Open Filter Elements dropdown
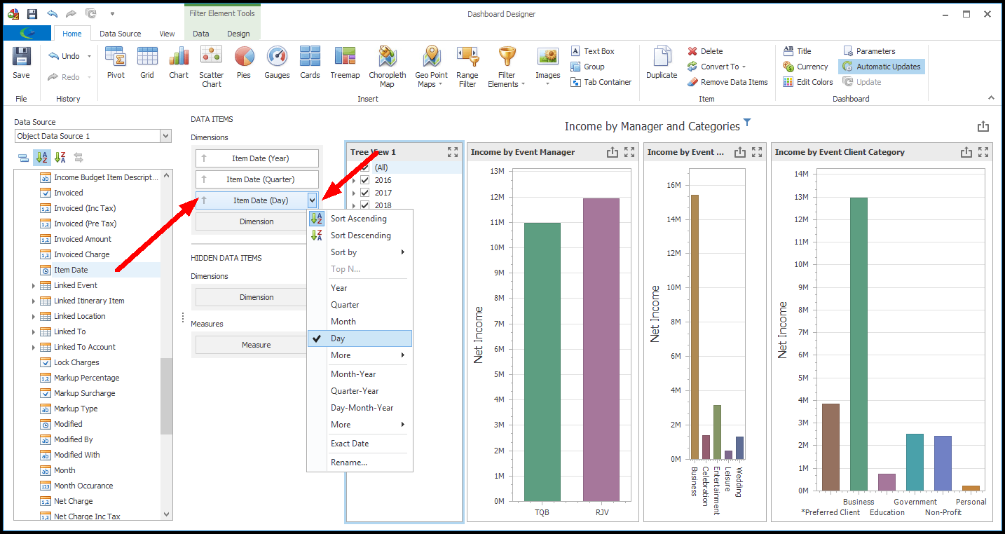Image resolution: width=1005 pixels, height=534 pixels. (x=507, y=67)
